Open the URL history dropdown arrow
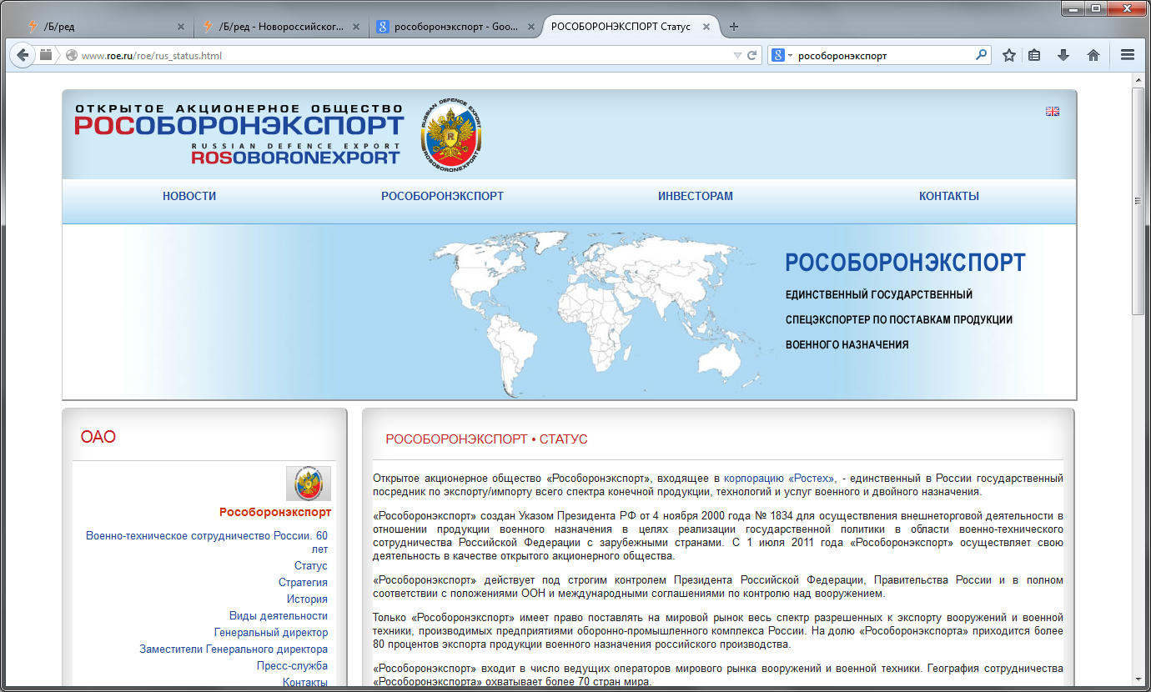The height and width of the screenshot is (692, 1151). [737, 56]
